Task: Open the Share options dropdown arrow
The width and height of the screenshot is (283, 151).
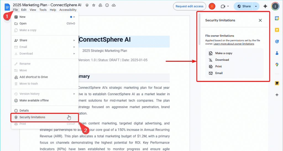Action: (x=256, y=6)
